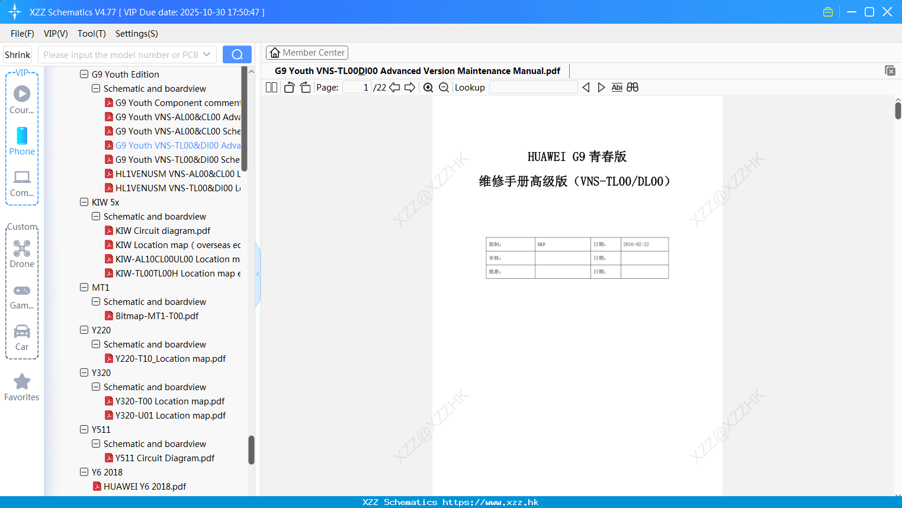The image size is (902, 508).
Task: Click the blue search button
Action: 237,54
